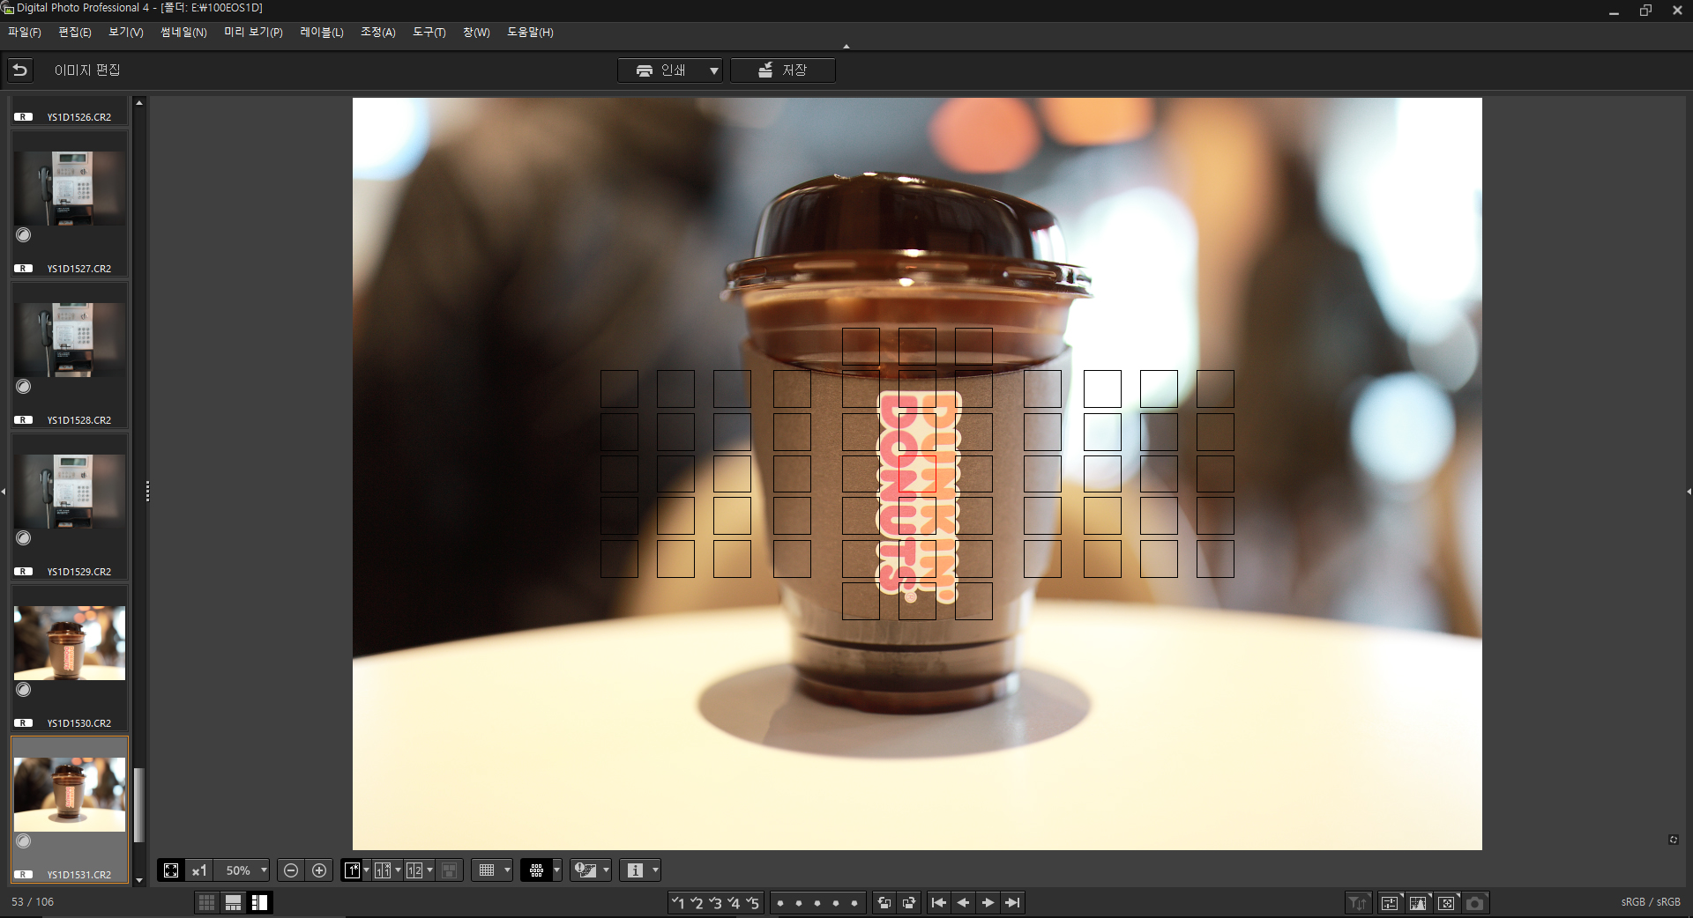Expand AF points display dropdown arrow

556,870
